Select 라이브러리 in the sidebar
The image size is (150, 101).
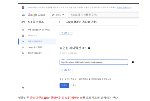pyautogui.click(x=33, y=36)
